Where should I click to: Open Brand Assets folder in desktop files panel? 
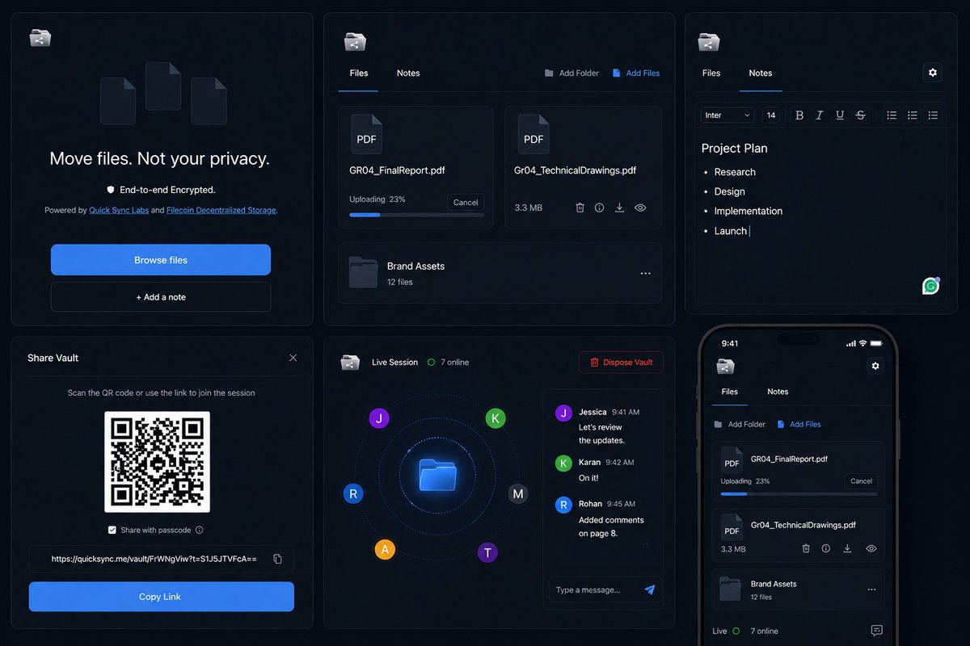pos(500,273)
